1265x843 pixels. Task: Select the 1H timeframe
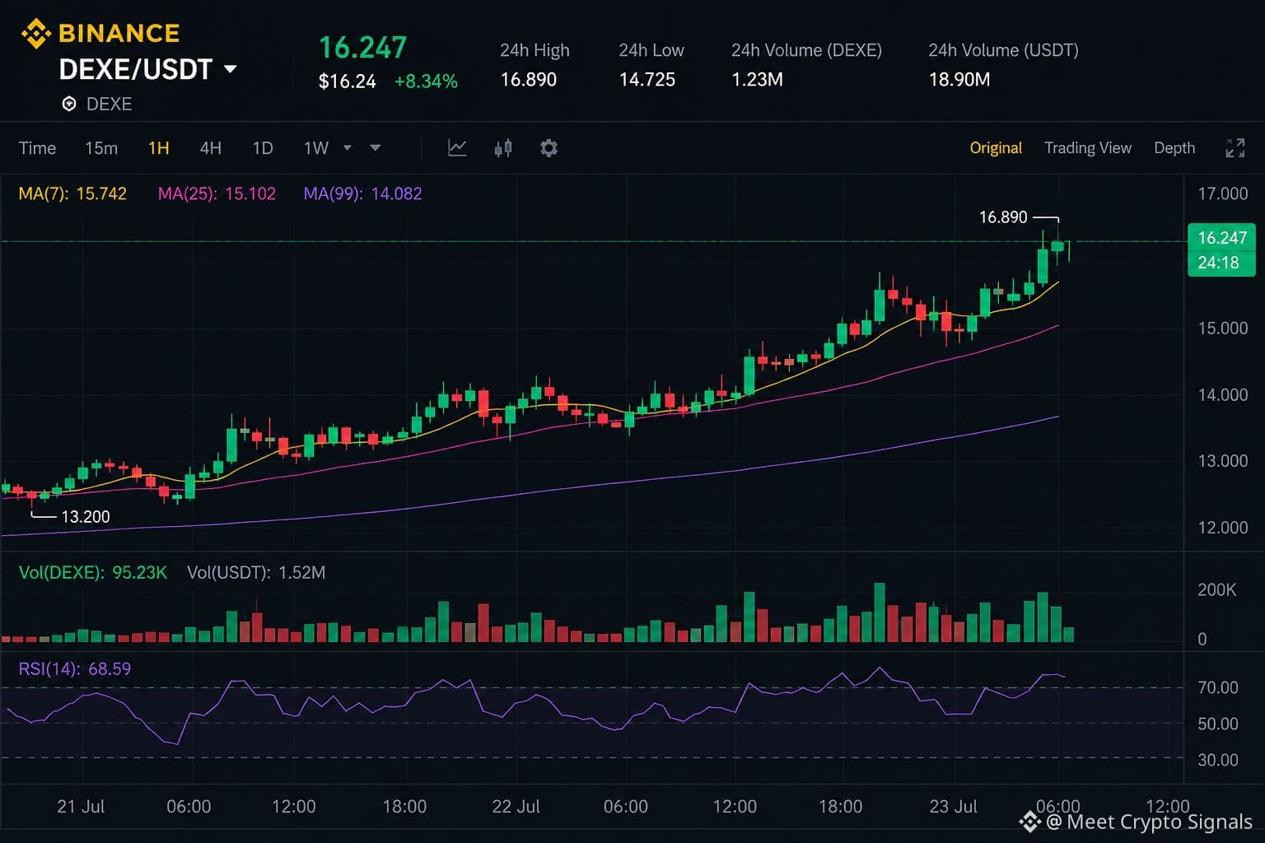pyautogui.click(x=159, y=148)
